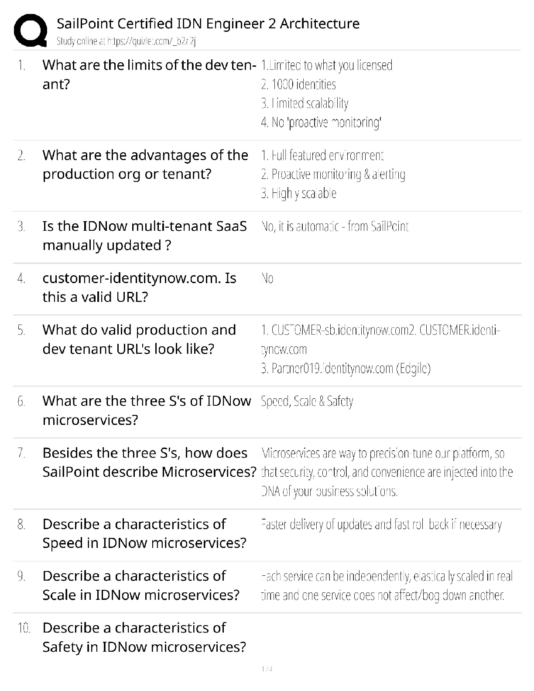534x691 pixels.
Task: Select question 3 about multi-tenant SaaS updates
Action: click(x=144, y=236)
